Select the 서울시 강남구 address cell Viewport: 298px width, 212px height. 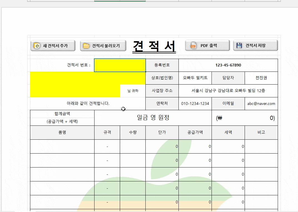tap(228, 91)
